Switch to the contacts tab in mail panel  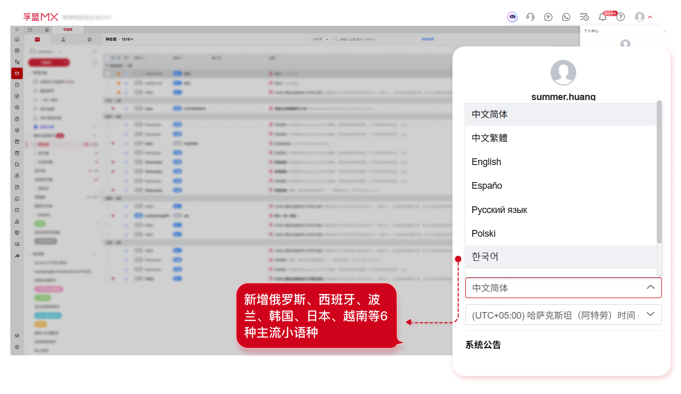[x=63, y=39]
